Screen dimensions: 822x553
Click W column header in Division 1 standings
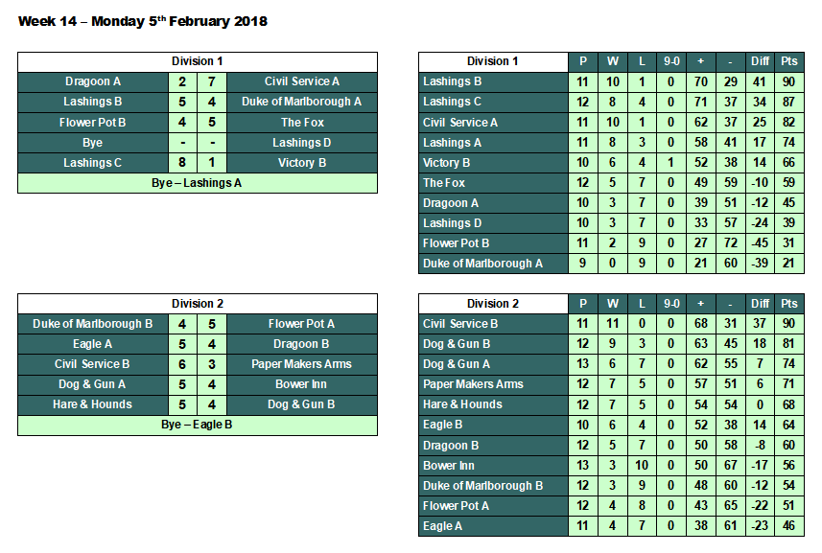[x=613, y=61]
